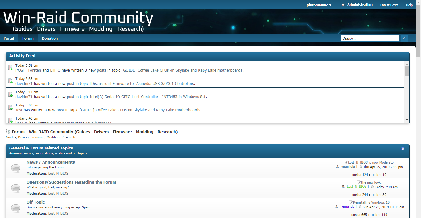Click the Administration icon in top bar
This screenshot has height=218, width=421.
[343, 5]
